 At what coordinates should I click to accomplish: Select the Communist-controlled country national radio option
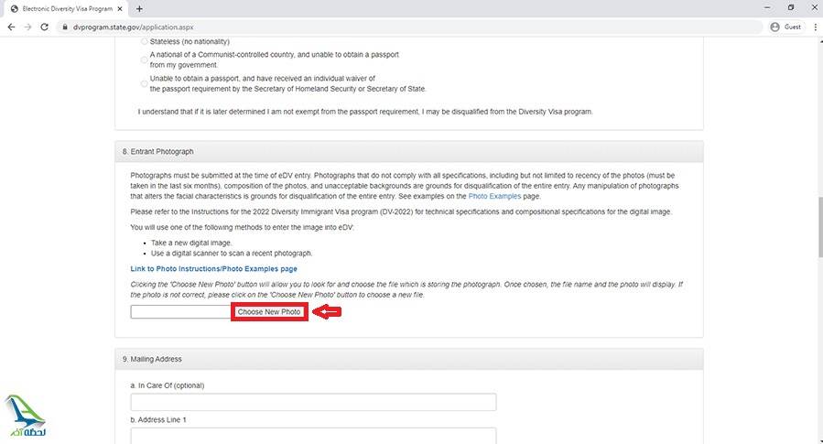pyautogui.click(x=144, y=60)
